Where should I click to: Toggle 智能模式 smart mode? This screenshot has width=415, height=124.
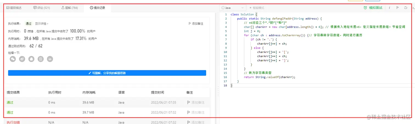coord(257,8)
